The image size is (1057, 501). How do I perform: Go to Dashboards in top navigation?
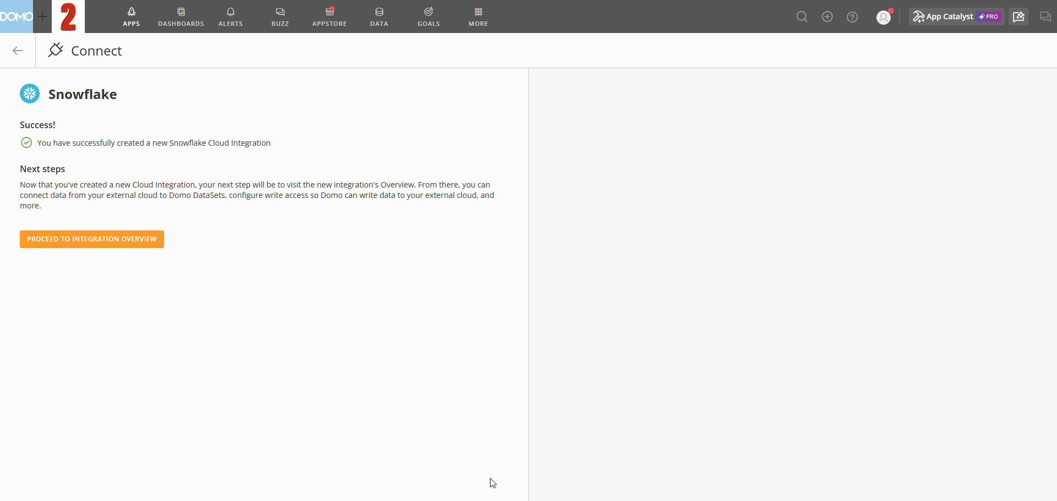point(181,16)
